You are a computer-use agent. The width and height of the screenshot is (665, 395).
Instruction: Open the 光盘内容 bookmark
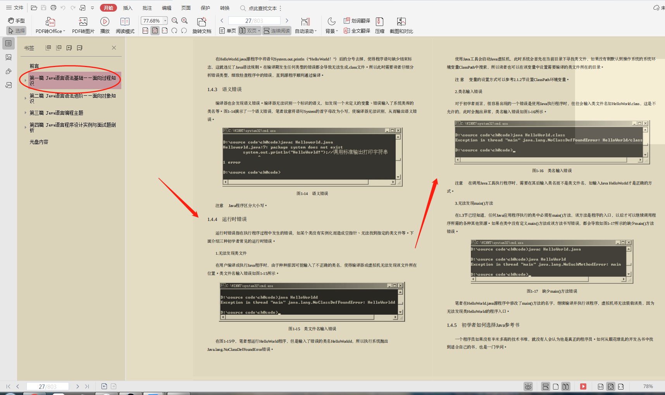tap(39, 142)
